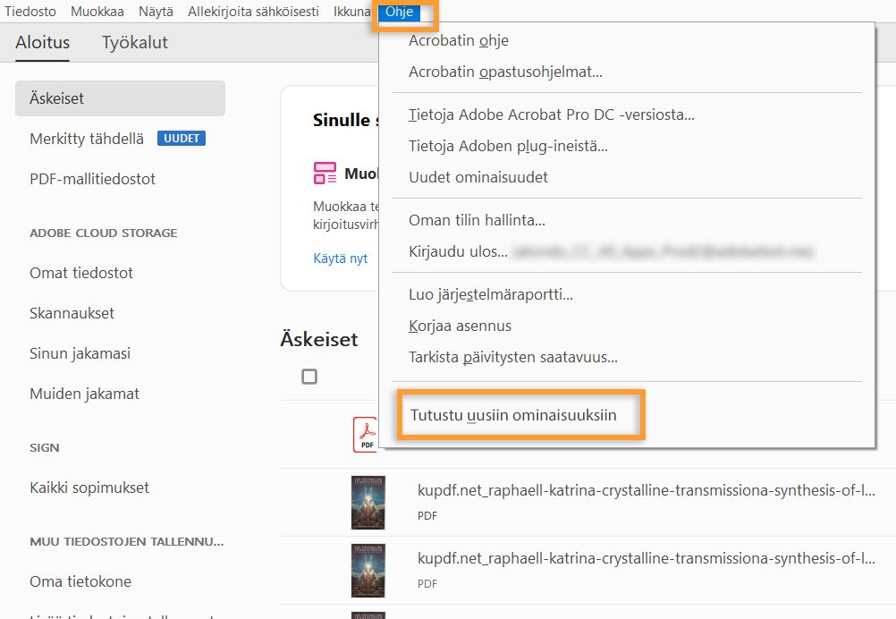This screenshot has height=619, width=896.
Task: Open the Tiedosto menu
Action: [x=30, y=11]
